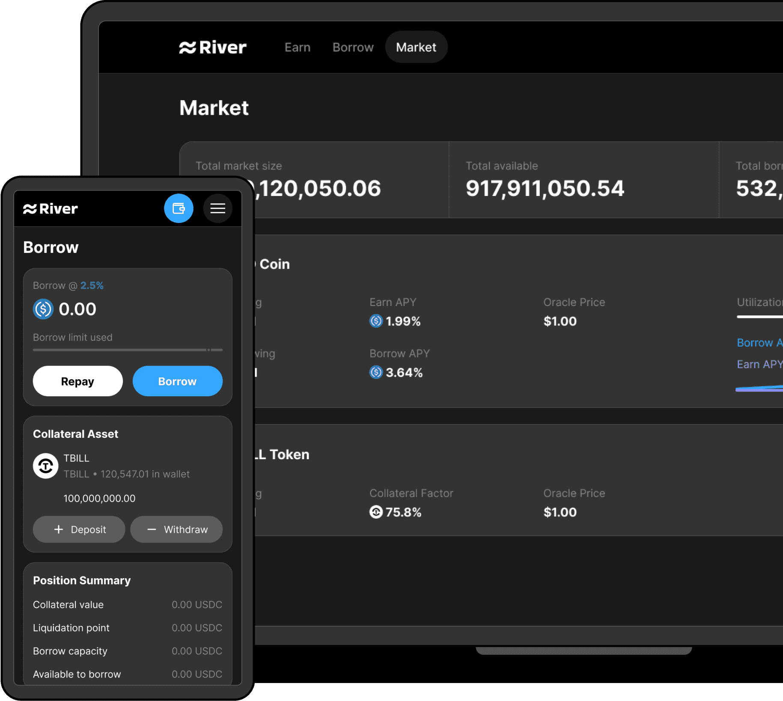783x701 pixels.
Task: Click the TBILL token icon in Collateral Asset
Action: [x=46, y=466]
